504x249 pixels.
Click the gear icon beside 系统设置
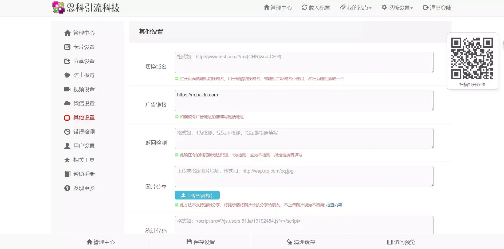pyautogui.click(x=384, y=7)
